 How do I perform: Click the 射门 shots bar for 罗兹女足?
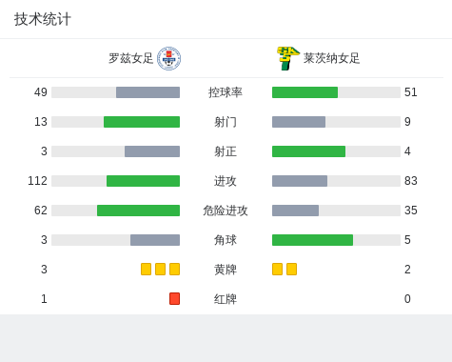coord(116,122)
